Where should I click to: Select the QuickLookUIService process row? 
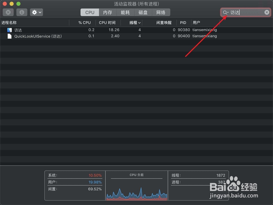point(55,36)
